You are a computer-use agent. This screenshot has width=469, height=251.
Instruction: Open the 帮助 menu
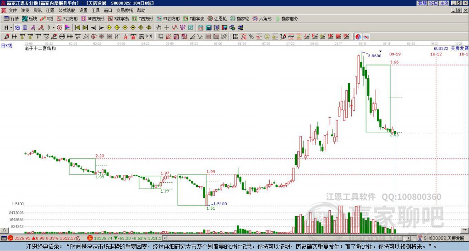point(141,11)
